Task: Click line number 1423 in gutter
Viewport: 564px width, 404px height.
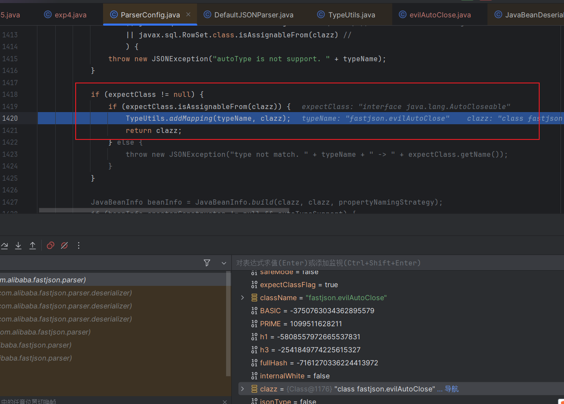Action: coord(10,154)
